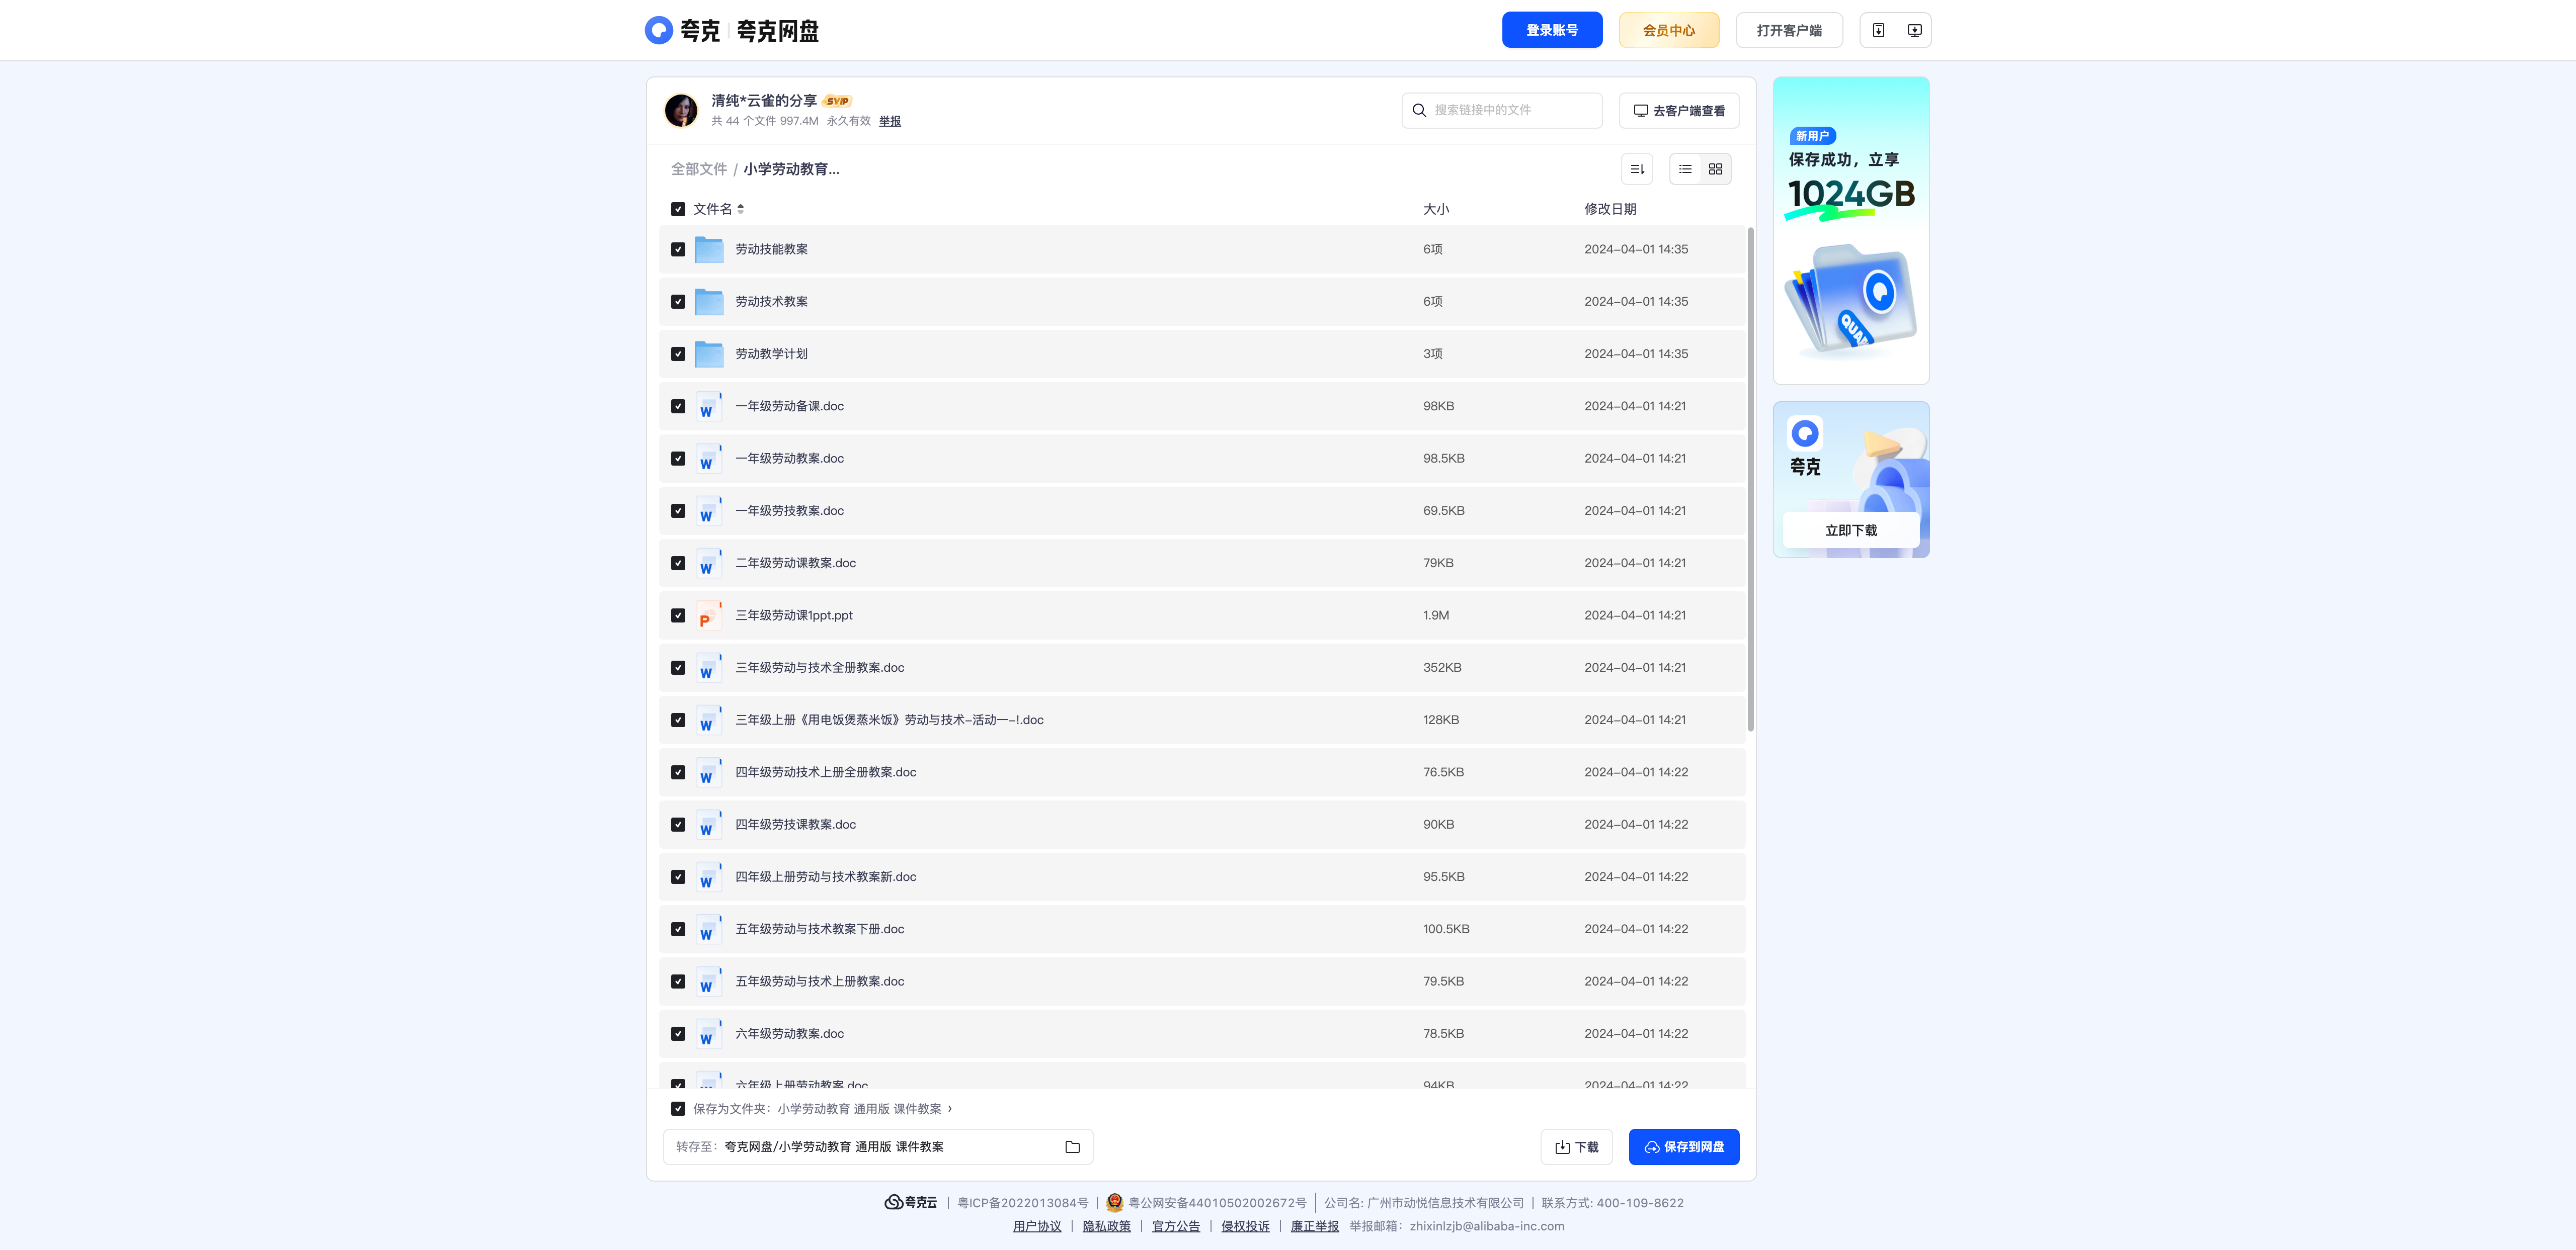Open the 劳动技术教案 folder icon
The image size is (2576, 1250).
pos(709,302)
